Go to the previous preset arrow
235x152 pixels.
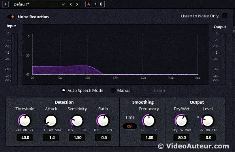[71, 4]
